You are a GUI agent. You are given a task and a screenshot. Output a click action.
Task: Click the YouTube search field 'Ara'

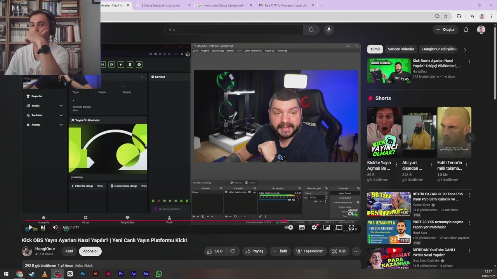pos(234,29)
